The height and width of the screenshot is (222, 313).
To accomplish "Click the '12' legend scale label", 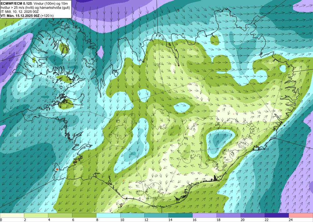I will tap(146, 220).
